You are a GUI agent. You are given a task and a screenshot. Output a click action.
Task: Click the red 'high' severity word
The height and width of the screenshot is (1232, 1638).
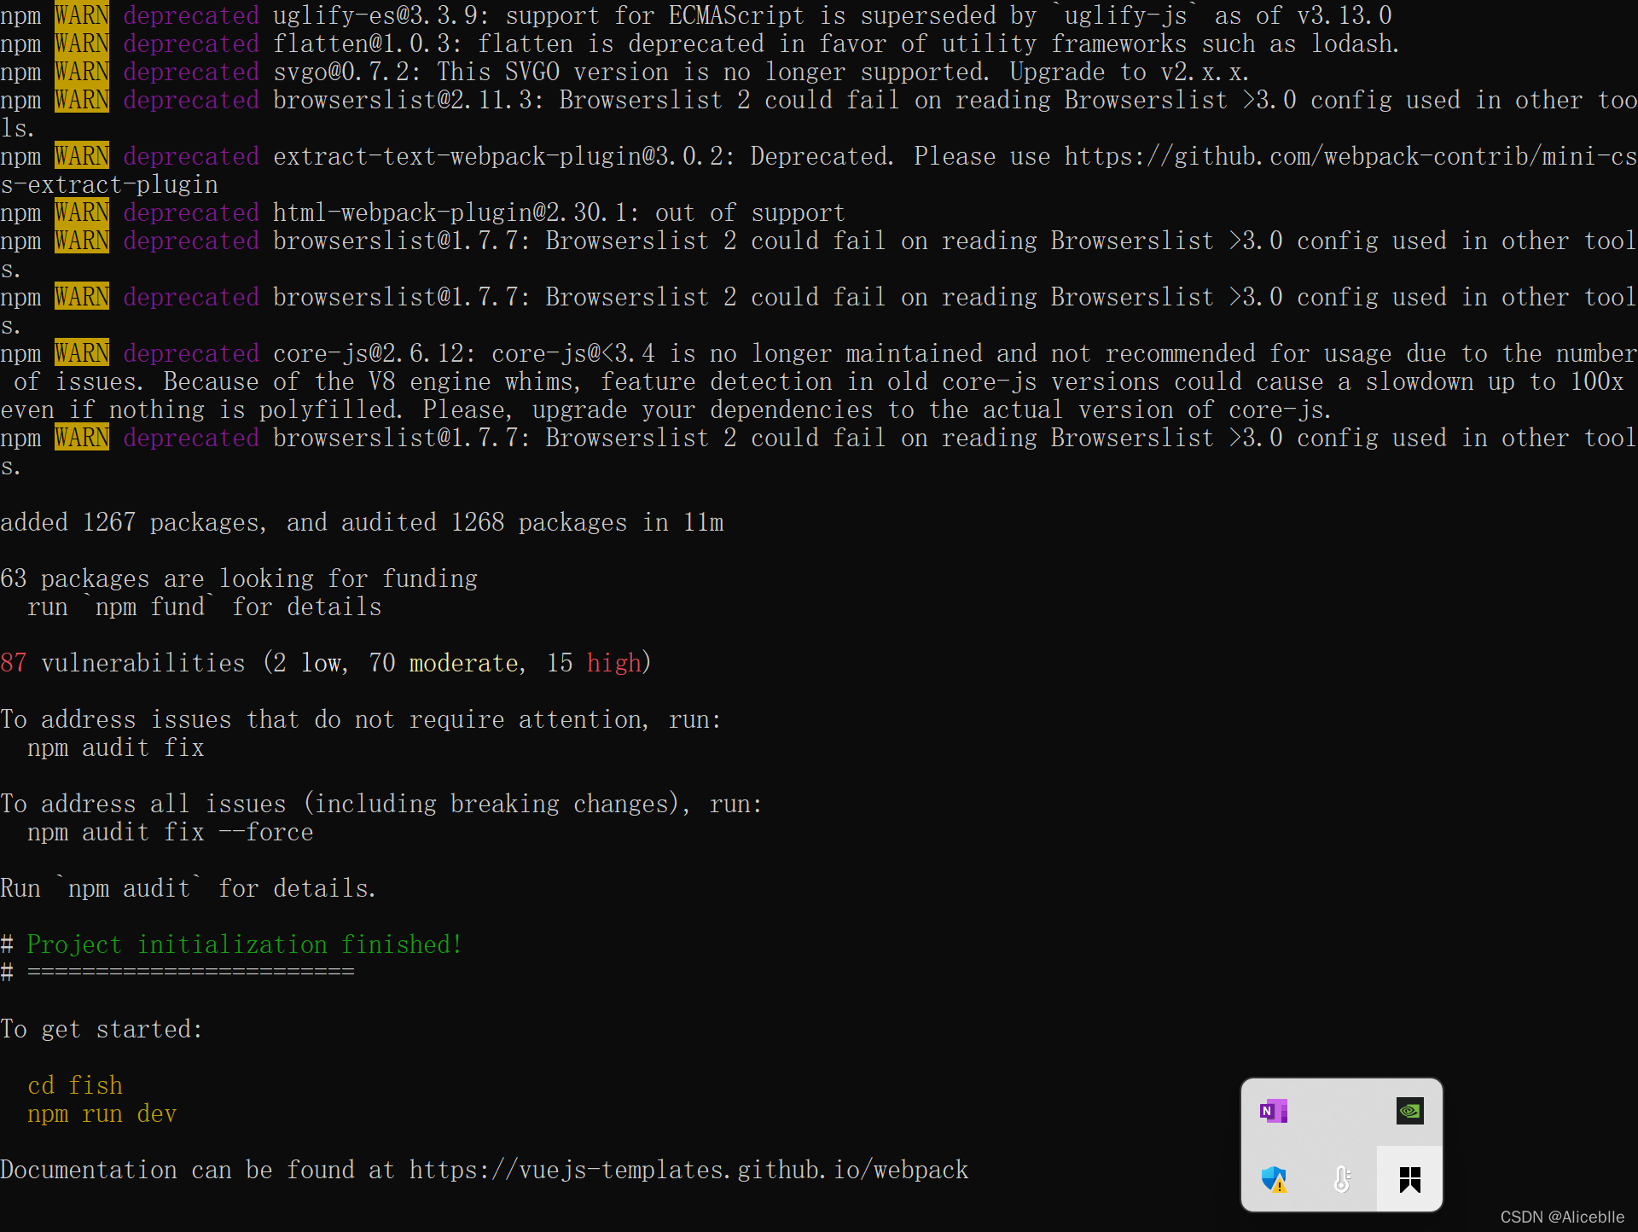point(613,663)
